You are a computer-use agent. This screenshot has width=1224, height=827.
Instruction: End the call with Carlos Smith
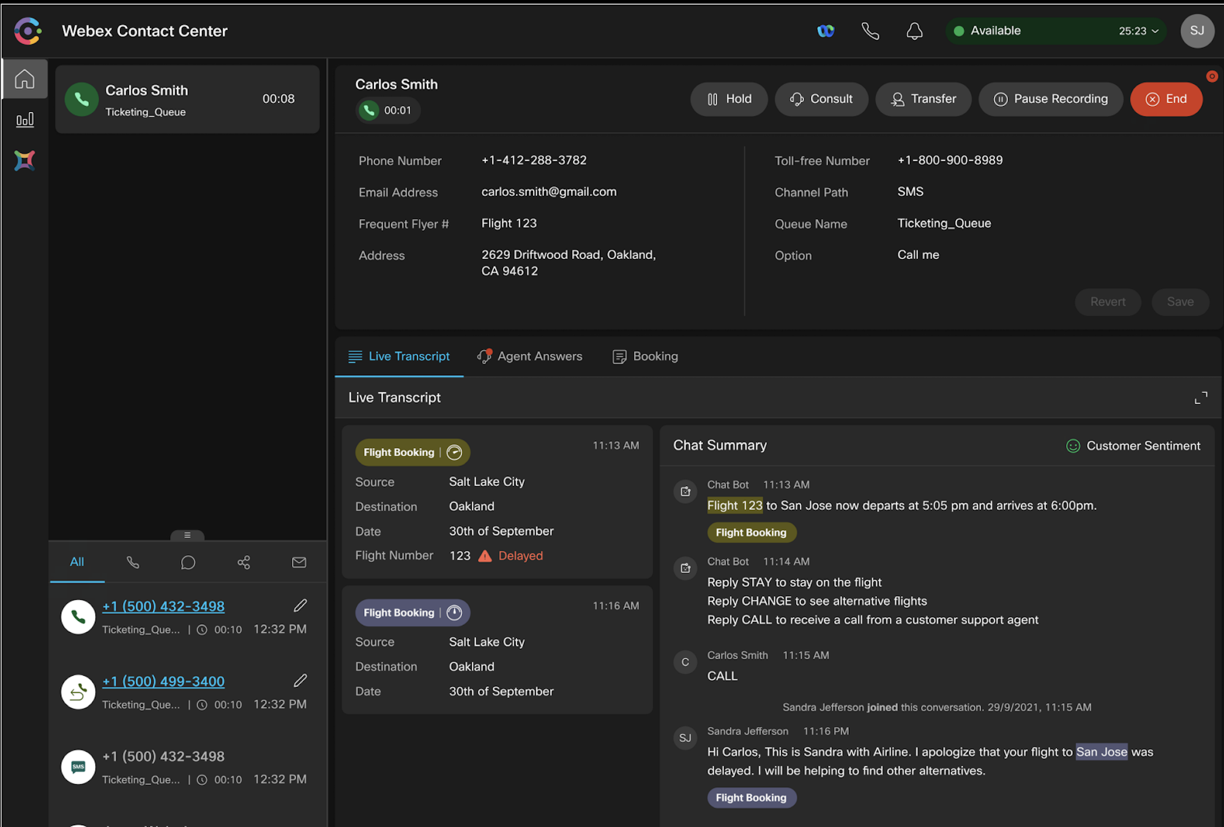coord(1166,99)
